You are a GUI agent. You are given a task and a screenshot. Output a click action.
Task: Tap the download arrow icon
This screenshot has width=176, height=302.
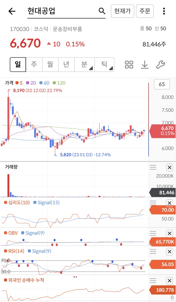[x=145, y=64]
